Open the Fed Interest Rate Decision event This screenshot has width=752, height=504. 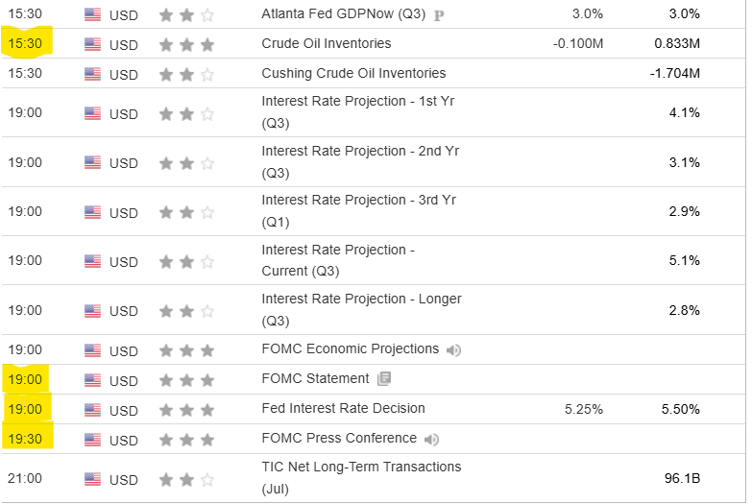pos(343,408)
